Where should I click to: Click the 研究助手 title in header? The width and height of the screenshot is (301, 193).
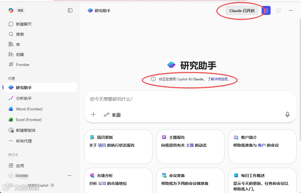103,11
